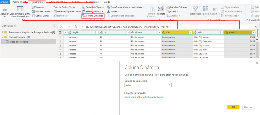Open the KPI column filter dropdown
This screenshot has height=115, width=260.
point(190,33)
